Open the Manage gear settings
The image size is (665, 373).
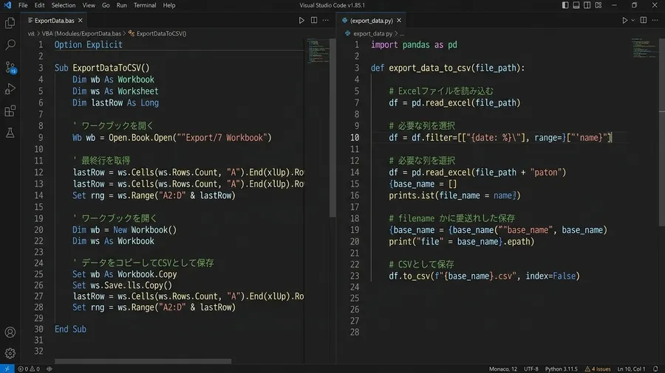[x=10, y=353]
